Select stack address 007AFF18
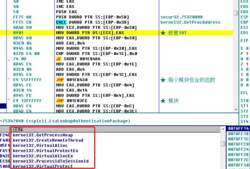The image size is (250, 169). click(238, 134)
